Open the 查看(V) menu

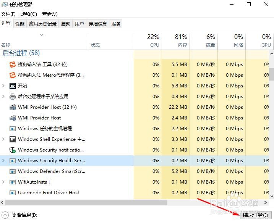(x=50, y=14)
